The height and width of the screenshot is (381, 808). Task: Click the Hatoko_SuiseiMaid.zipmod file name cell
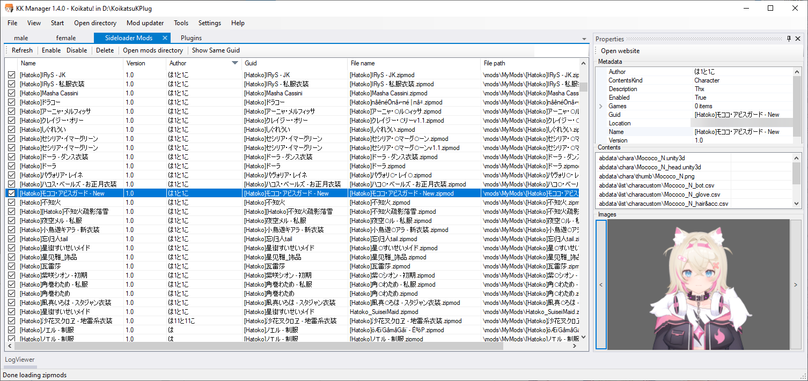click(x=414, y=312)
